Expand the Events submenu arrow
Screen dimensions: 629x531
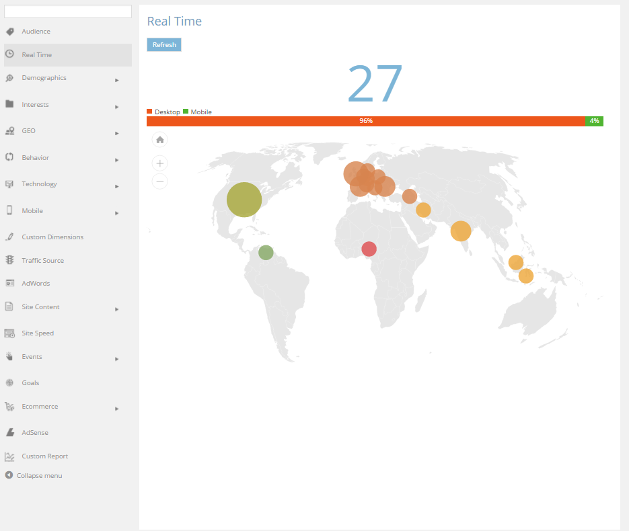click(x=117, y=359)
